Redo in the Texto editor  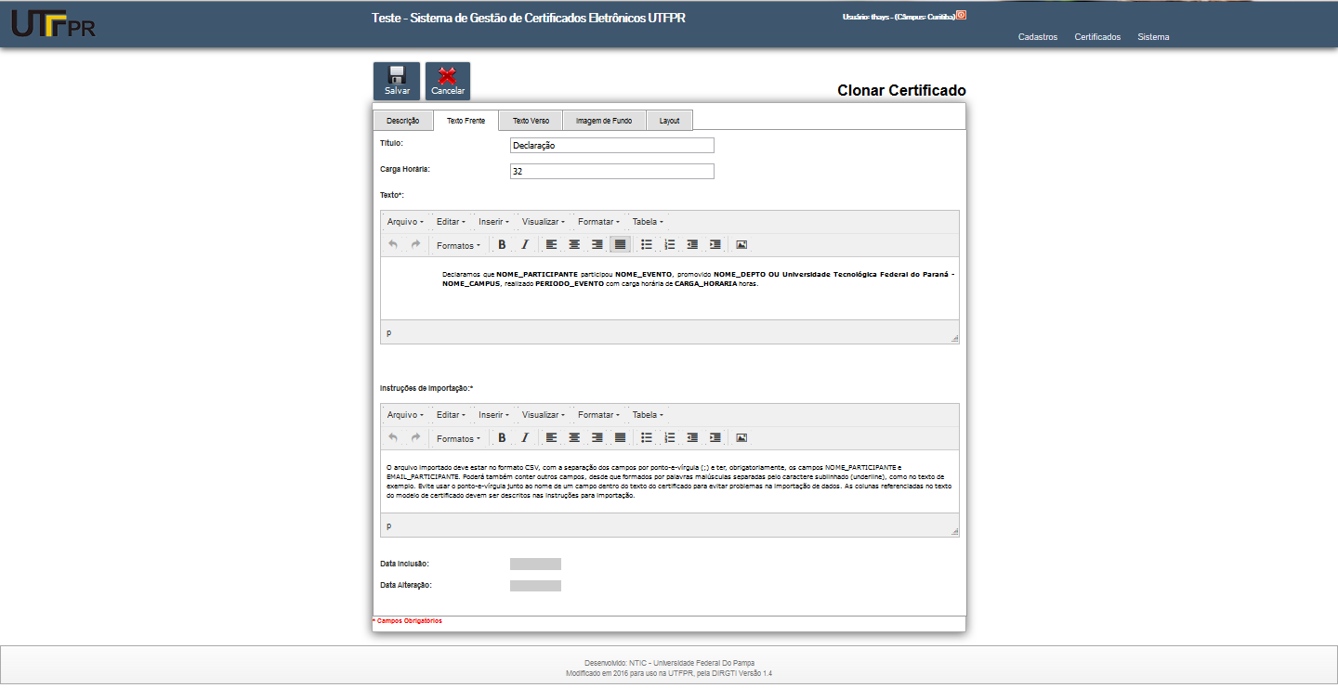(415, 244)
